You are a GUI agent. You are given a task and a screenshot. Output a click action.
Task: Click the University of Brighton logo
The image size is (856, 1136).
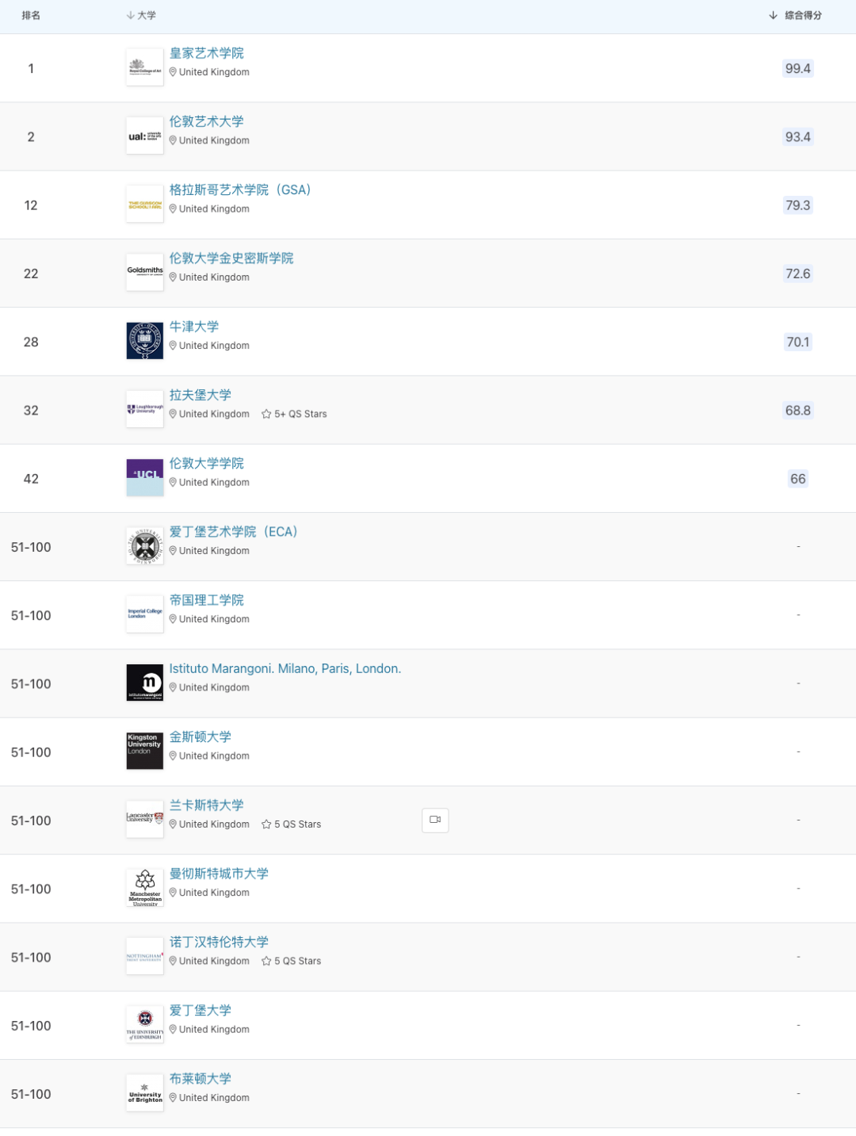(x=145, y=1093)
